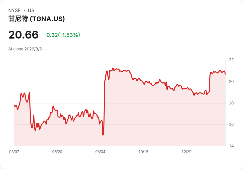Click the chart line's leftmost starting point
The height and width of the screenshot is (169, 243).
15,106
